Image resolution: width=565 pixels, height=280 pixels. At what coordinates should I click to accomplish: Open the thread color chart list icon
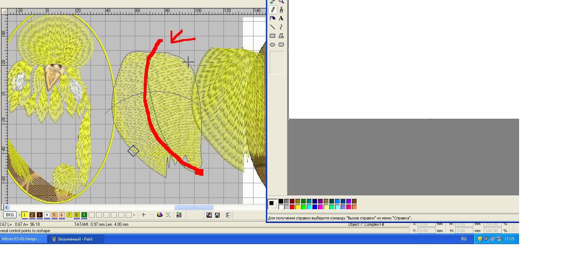point(179,215)
